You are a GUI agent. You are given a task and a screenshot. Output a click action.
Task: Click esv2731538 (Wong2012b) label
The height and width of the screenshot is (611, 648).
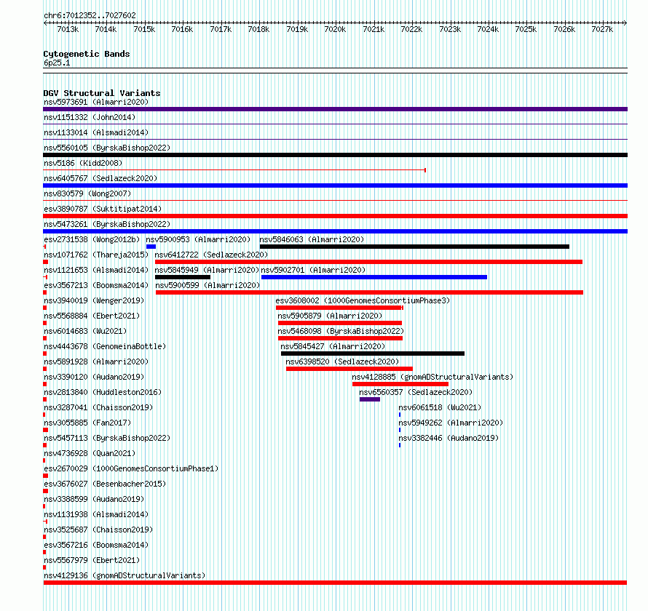click(x=92, y=239)
